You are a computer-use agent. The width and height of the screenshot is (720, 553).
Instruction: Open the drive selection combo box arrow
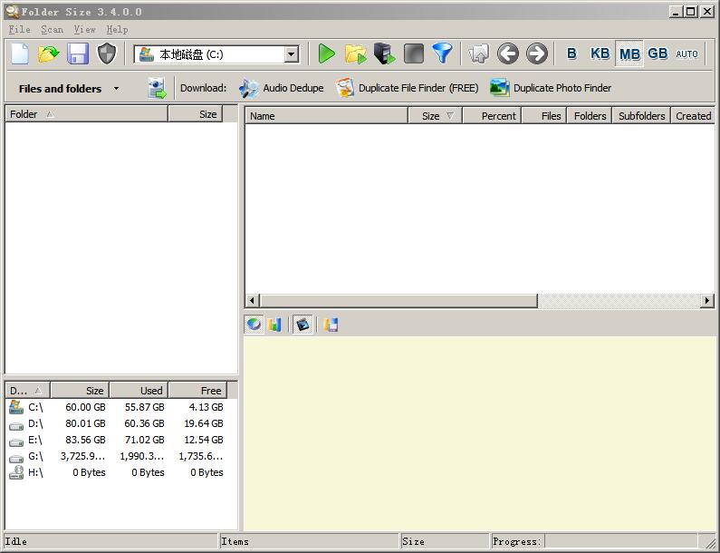click(x=291, y=54)
